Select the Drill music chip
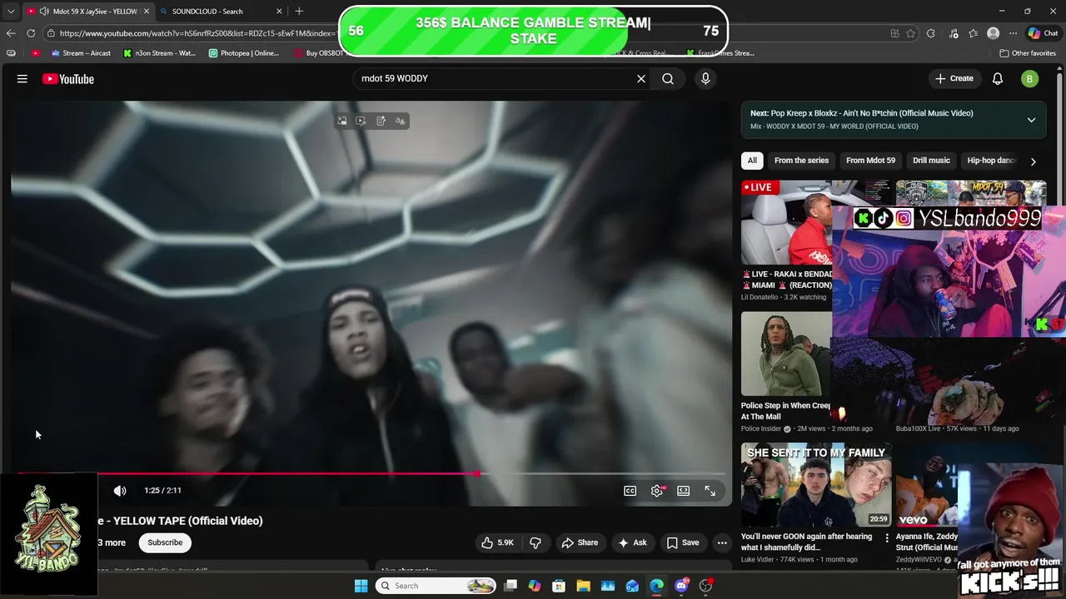1066x599 pixels. coord(931,161)
